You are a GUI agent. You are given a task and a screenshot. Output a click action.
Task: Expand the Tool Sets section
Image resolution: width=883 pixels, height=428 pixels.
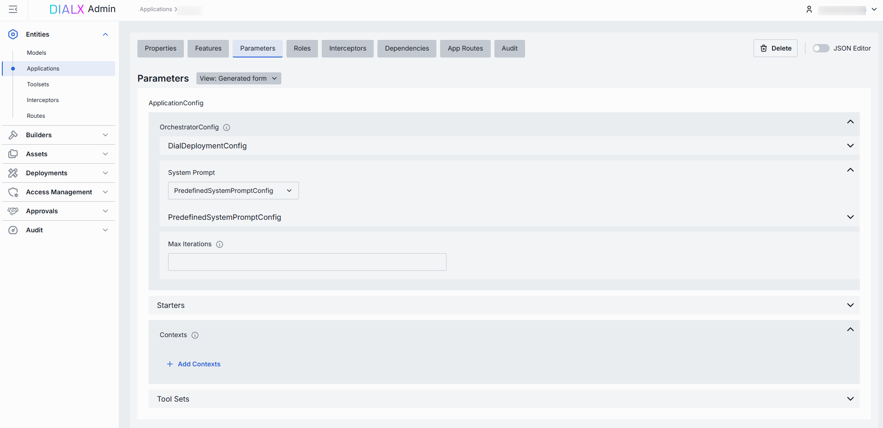(850, 399)
